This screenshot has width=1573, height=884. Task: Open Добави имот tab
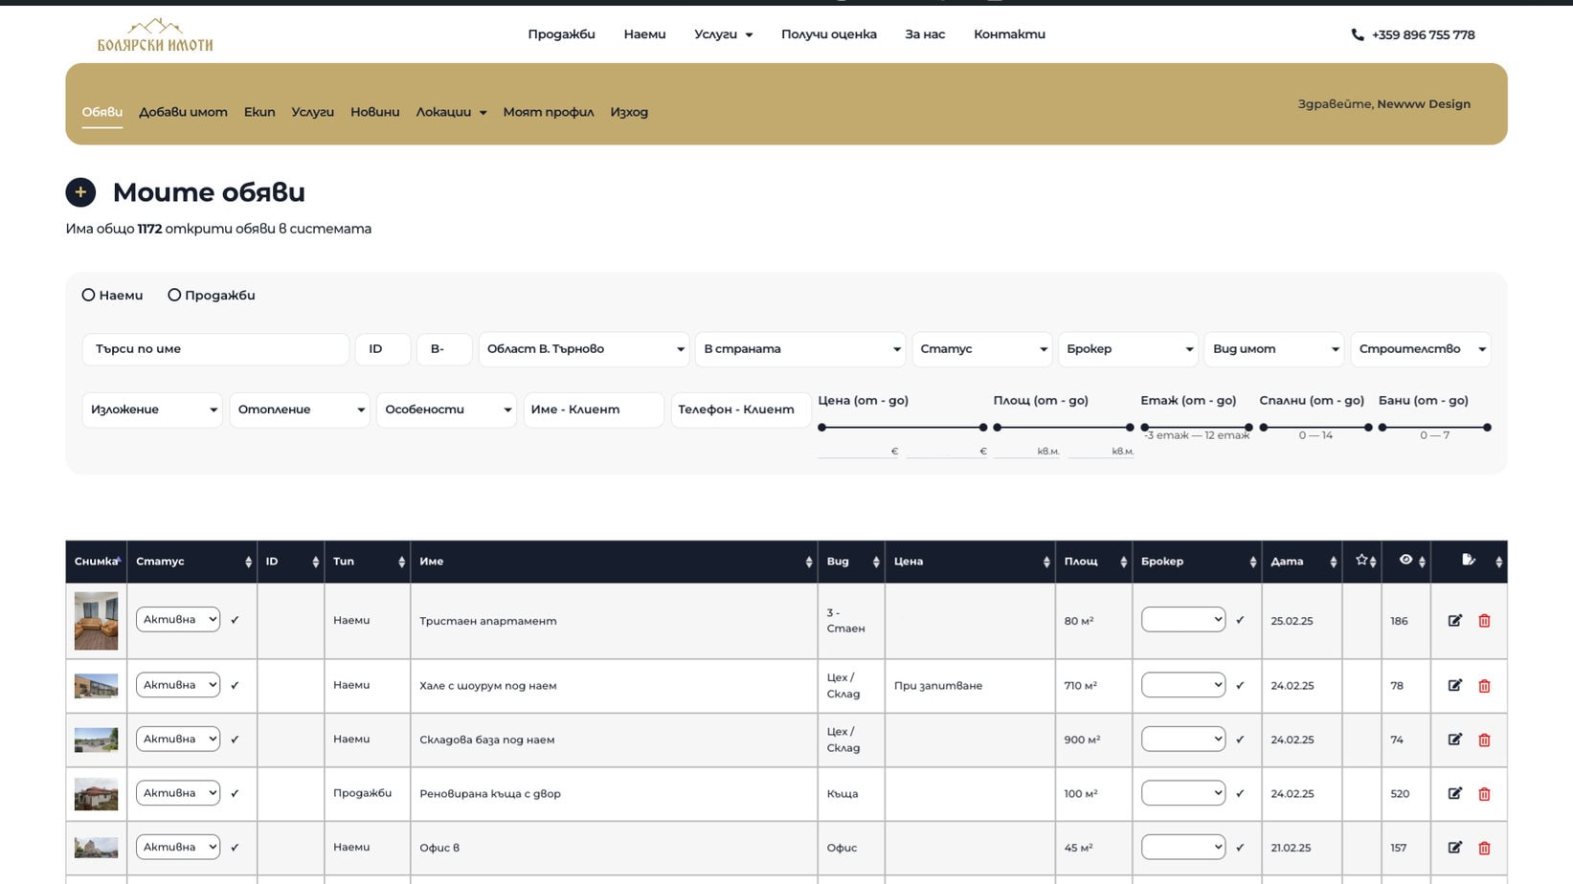(183, 112)
